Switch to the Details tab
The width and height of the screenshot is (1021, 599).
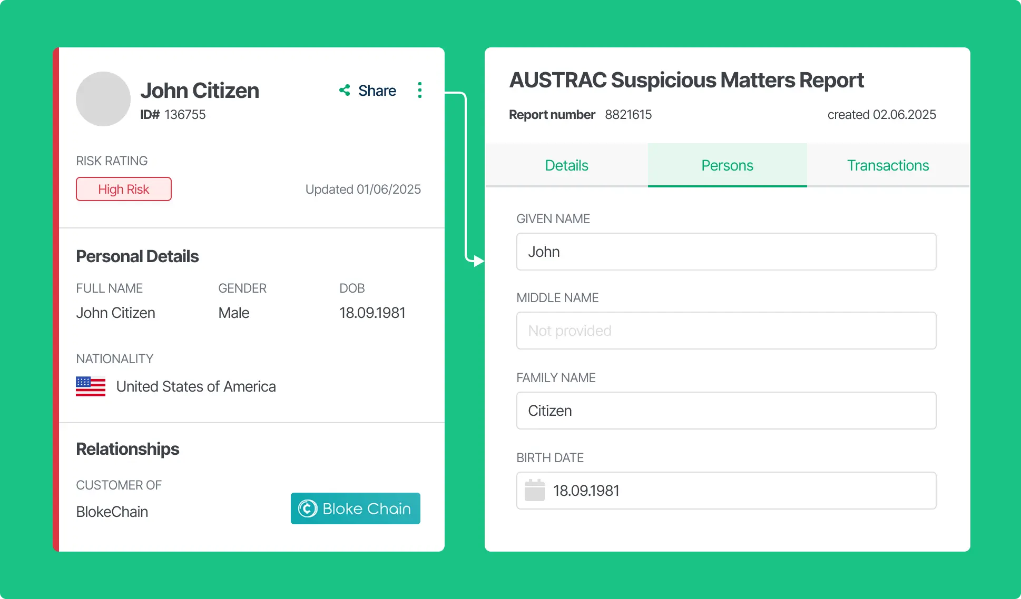(566, 165)
